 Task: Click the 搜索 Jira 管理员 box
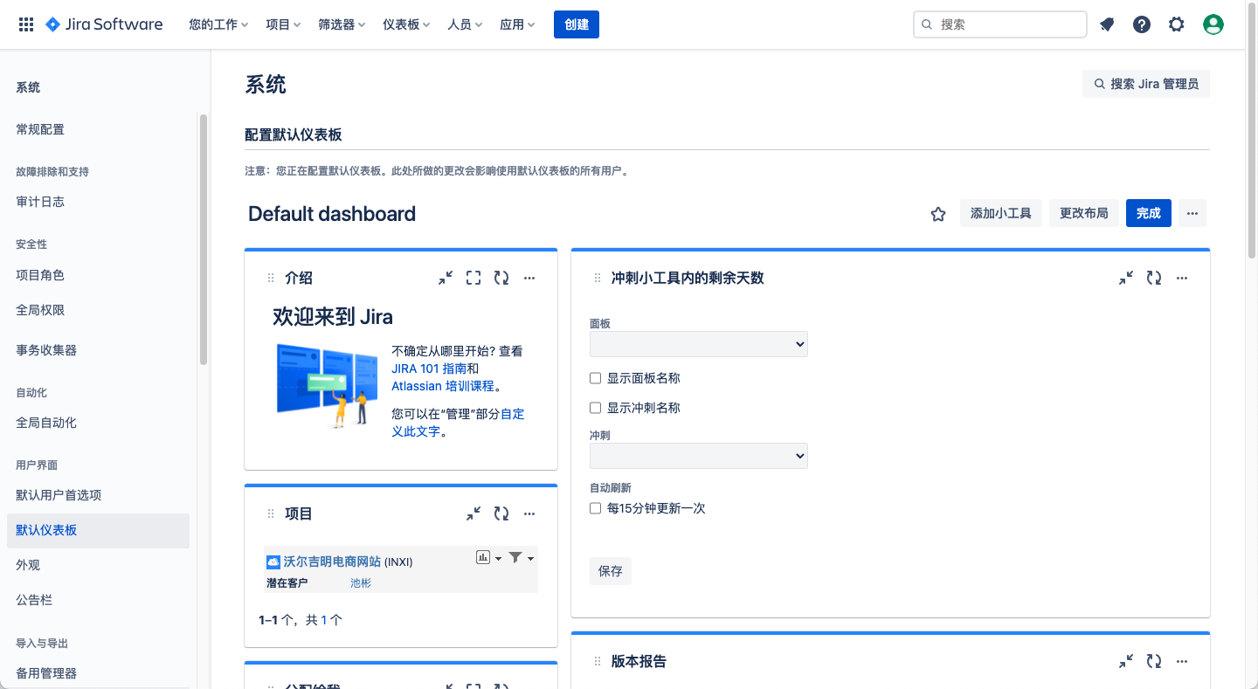1146,84
